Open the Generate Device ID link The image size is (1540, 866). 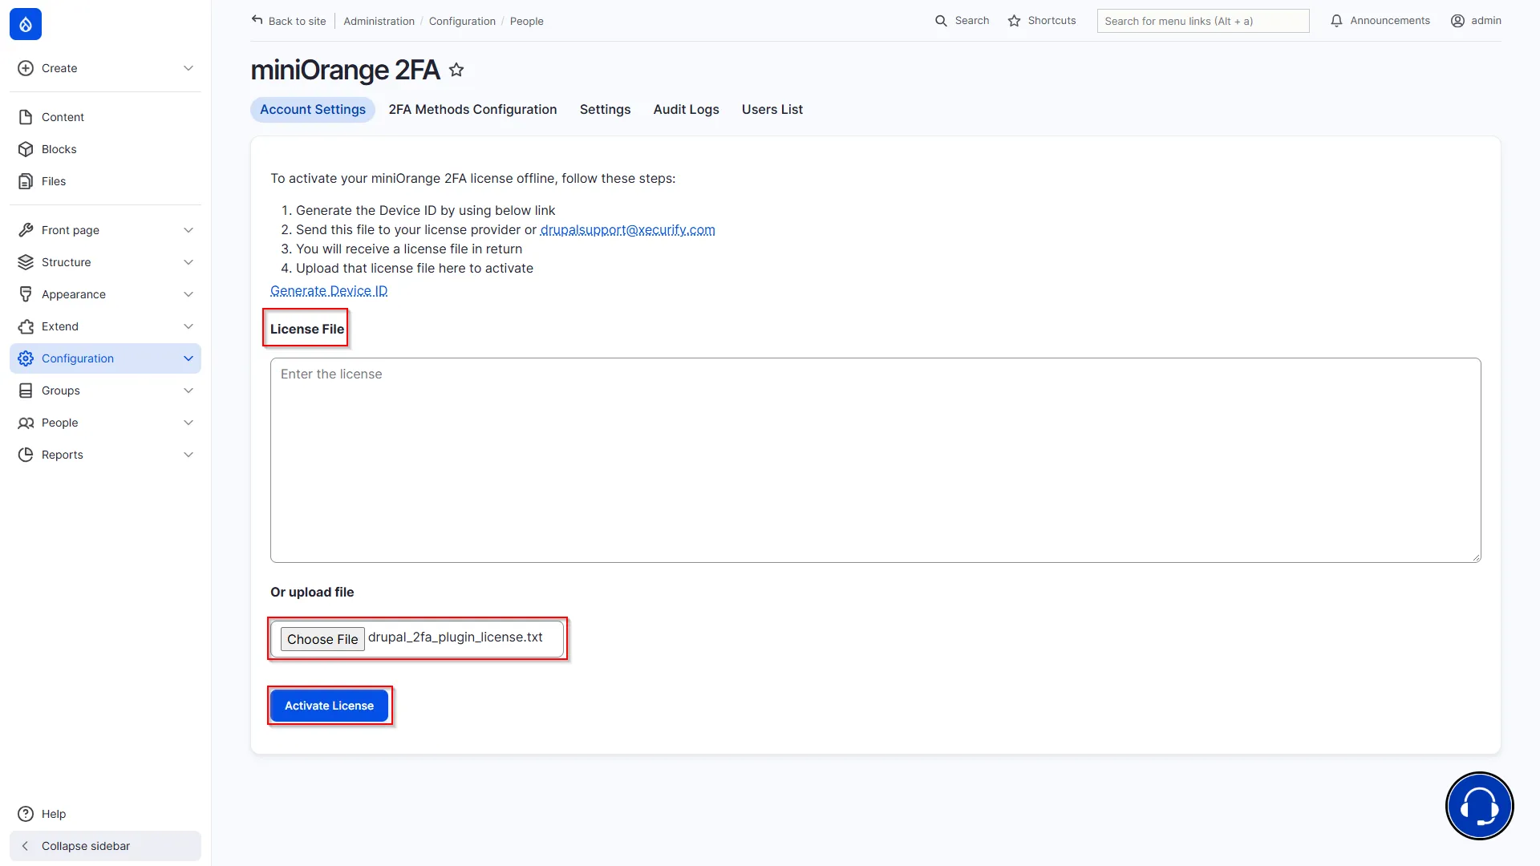pos(329,291)
